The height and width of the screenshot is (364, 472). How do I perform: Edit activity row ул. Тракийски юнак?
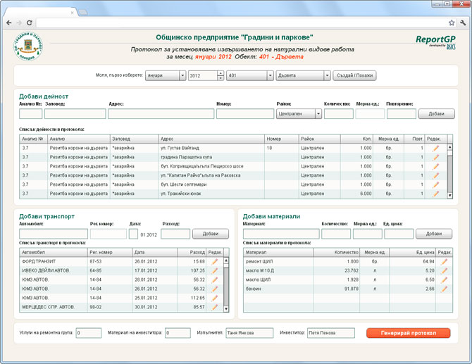click(435, 194)
